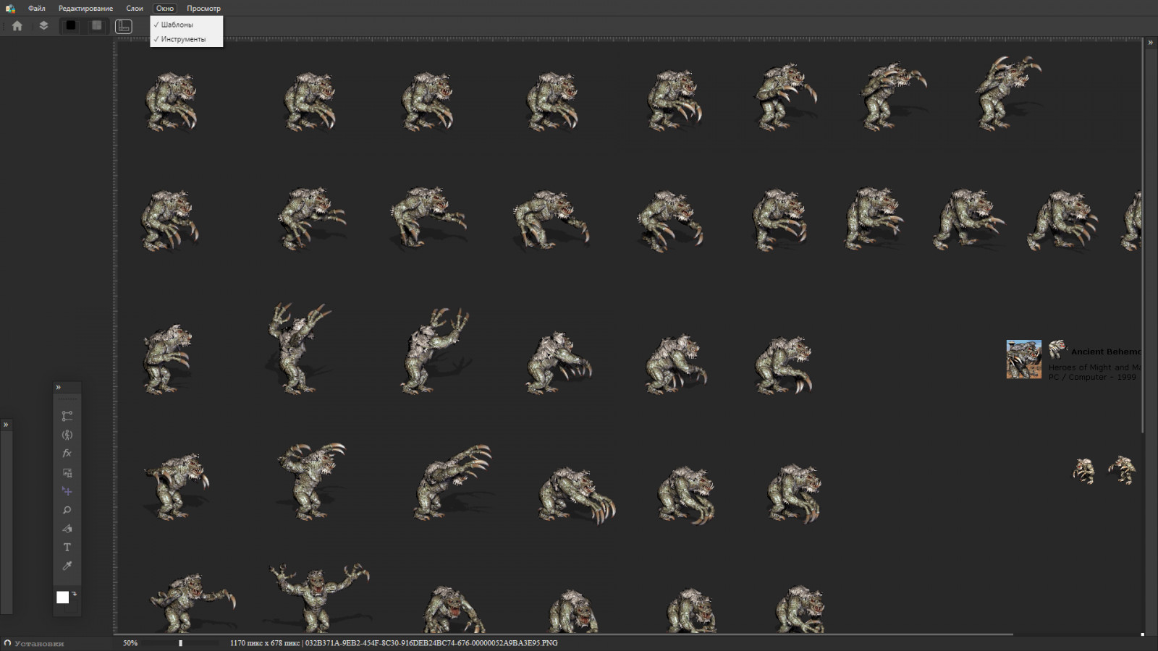The height and width of the screenshot is (651, 1158).
Task: Select the paint fill tool
Action: pyautogui.click(x=67, y=529)
